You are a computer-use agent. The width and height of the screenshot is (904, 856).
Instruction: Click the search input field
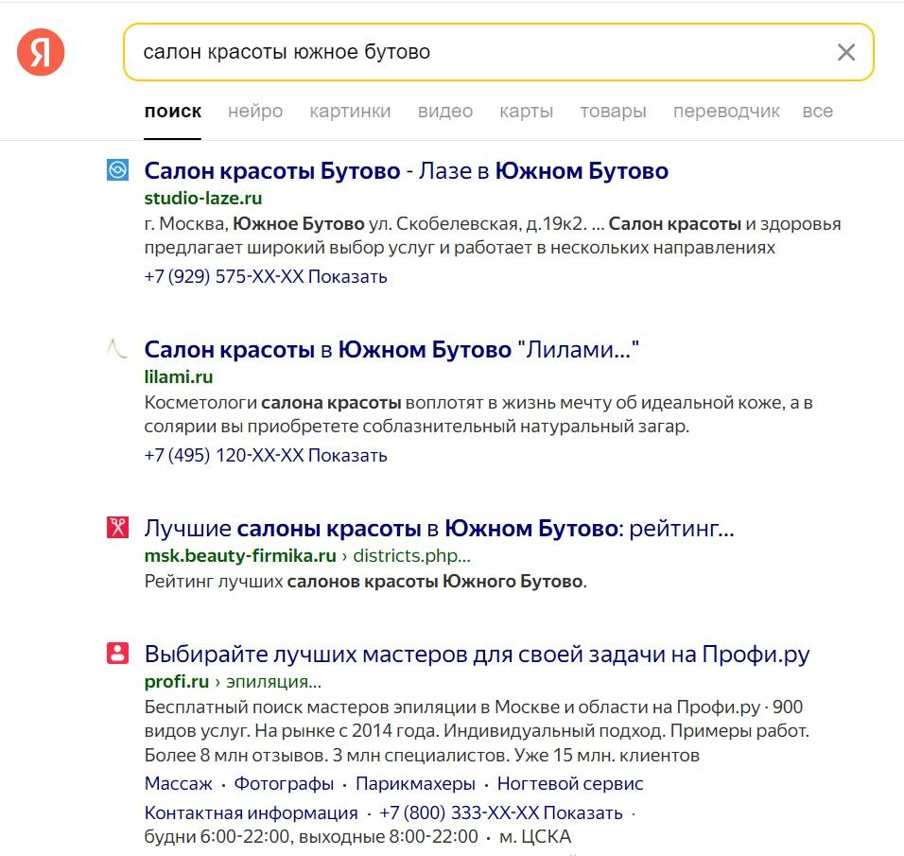[498, 52]
